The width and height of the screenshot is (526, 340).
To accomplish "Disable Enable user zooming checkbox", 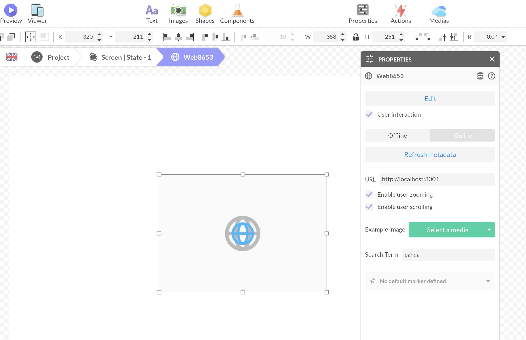I will point(369,194).
